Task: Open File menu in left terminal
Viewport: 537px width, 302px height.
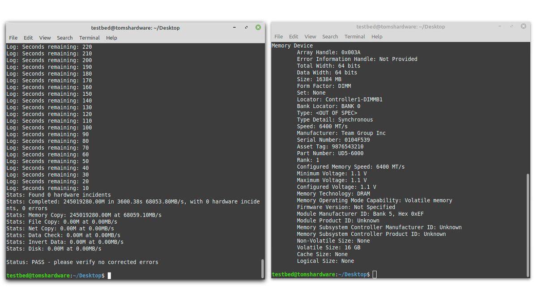Action: point(13,38)
